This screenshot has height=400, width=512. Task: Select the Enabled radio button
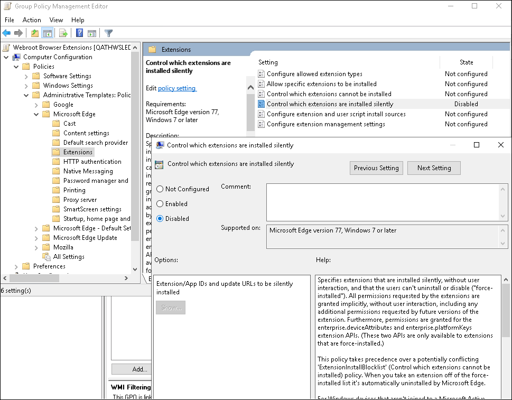(160, 203)
